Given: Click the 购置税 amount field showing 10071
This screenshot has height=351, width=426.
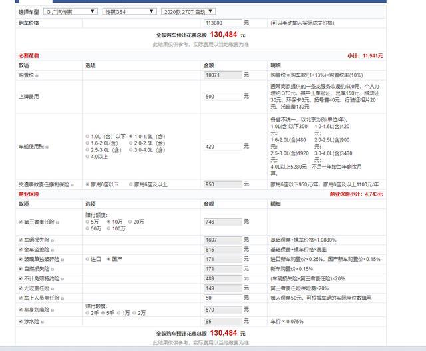Looking at the screenshot, I should click(223, 75).
